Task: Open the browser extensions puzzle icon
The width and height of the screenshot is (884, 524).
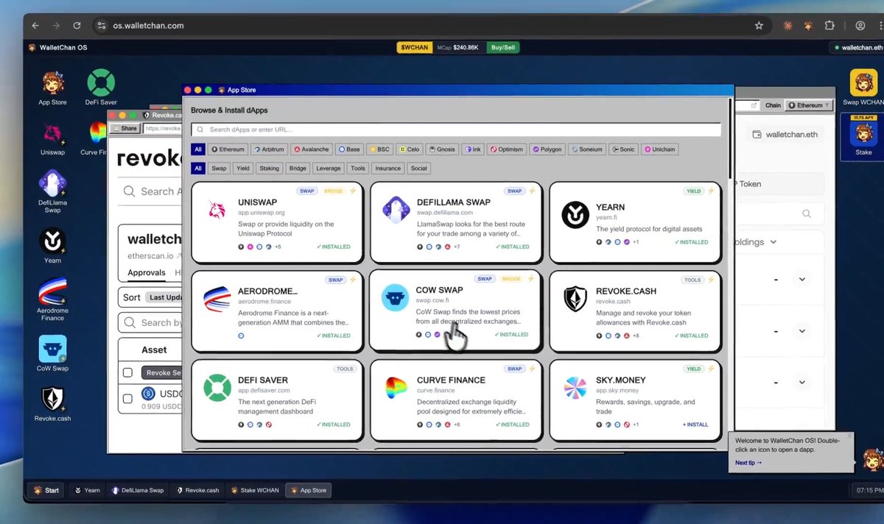Action: coord(829,25)
